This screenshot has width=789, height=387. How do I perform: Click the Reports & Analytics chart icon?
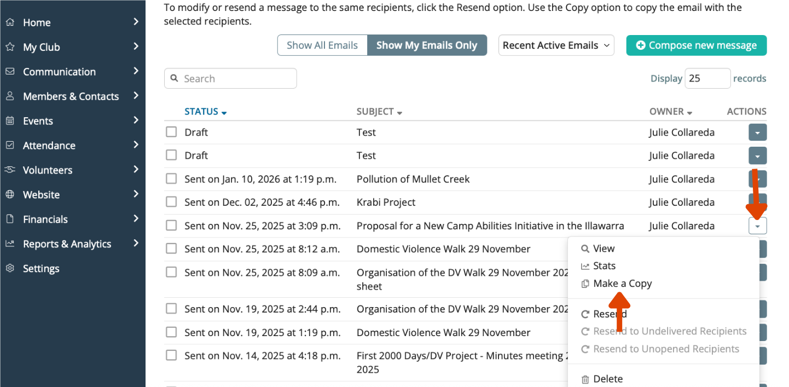pyautogui.click(x=9, y=244)
